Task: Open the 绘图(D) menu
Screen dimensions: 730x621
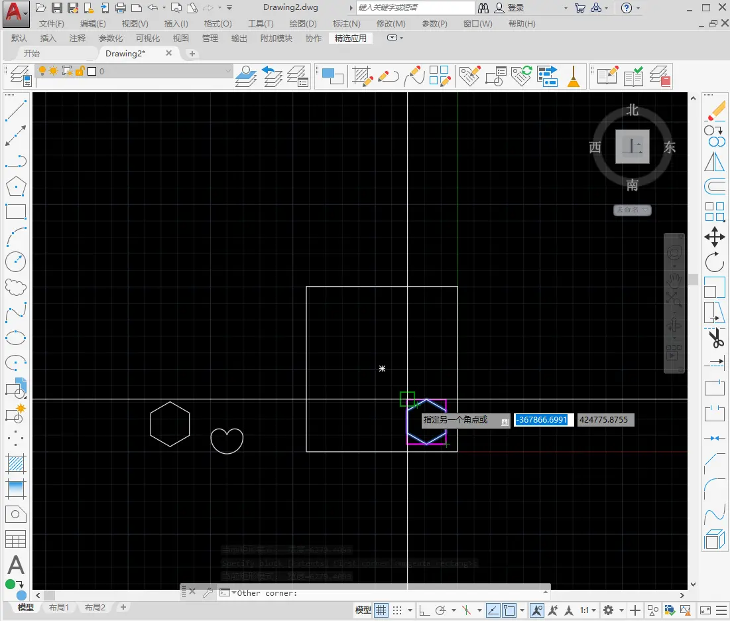Action: pos(302,24)
